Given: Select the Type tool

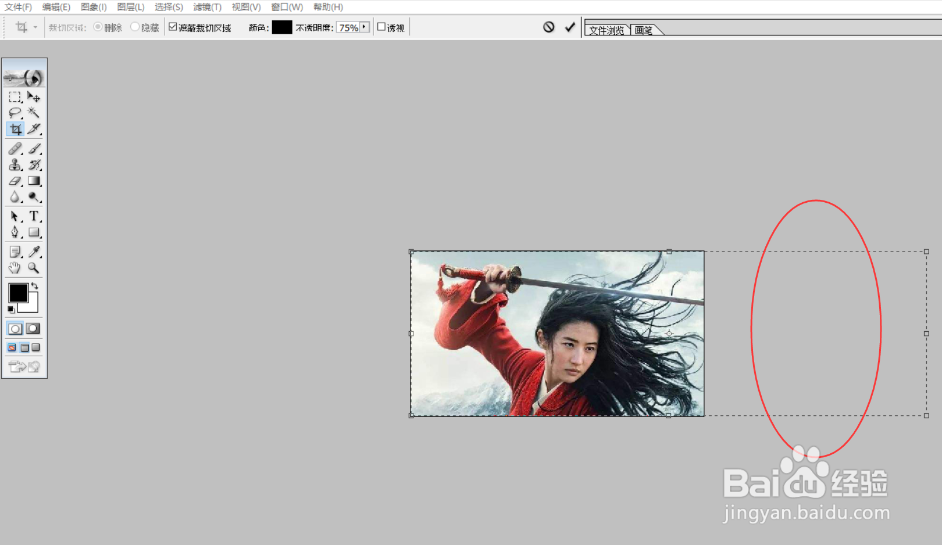Looking at the screenshot, I should tap(34, 217).
